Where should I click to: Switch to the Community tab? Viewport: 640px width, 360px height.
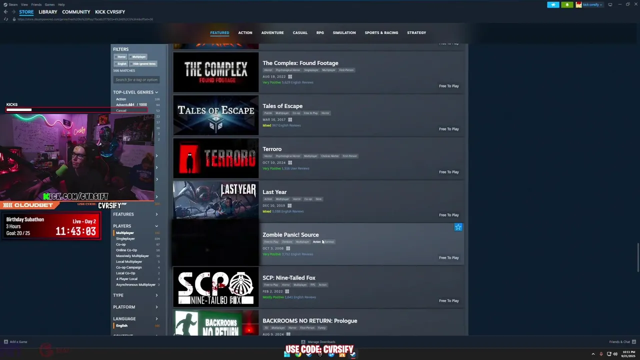76,12
